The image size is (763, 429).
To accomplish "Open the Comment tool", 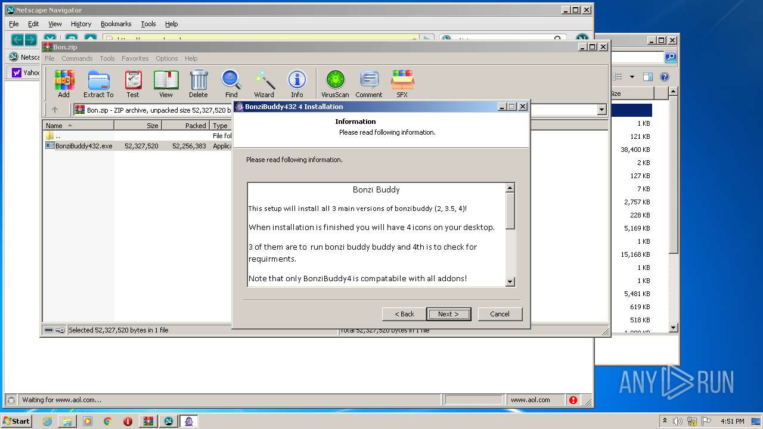I will click(369, 83).
